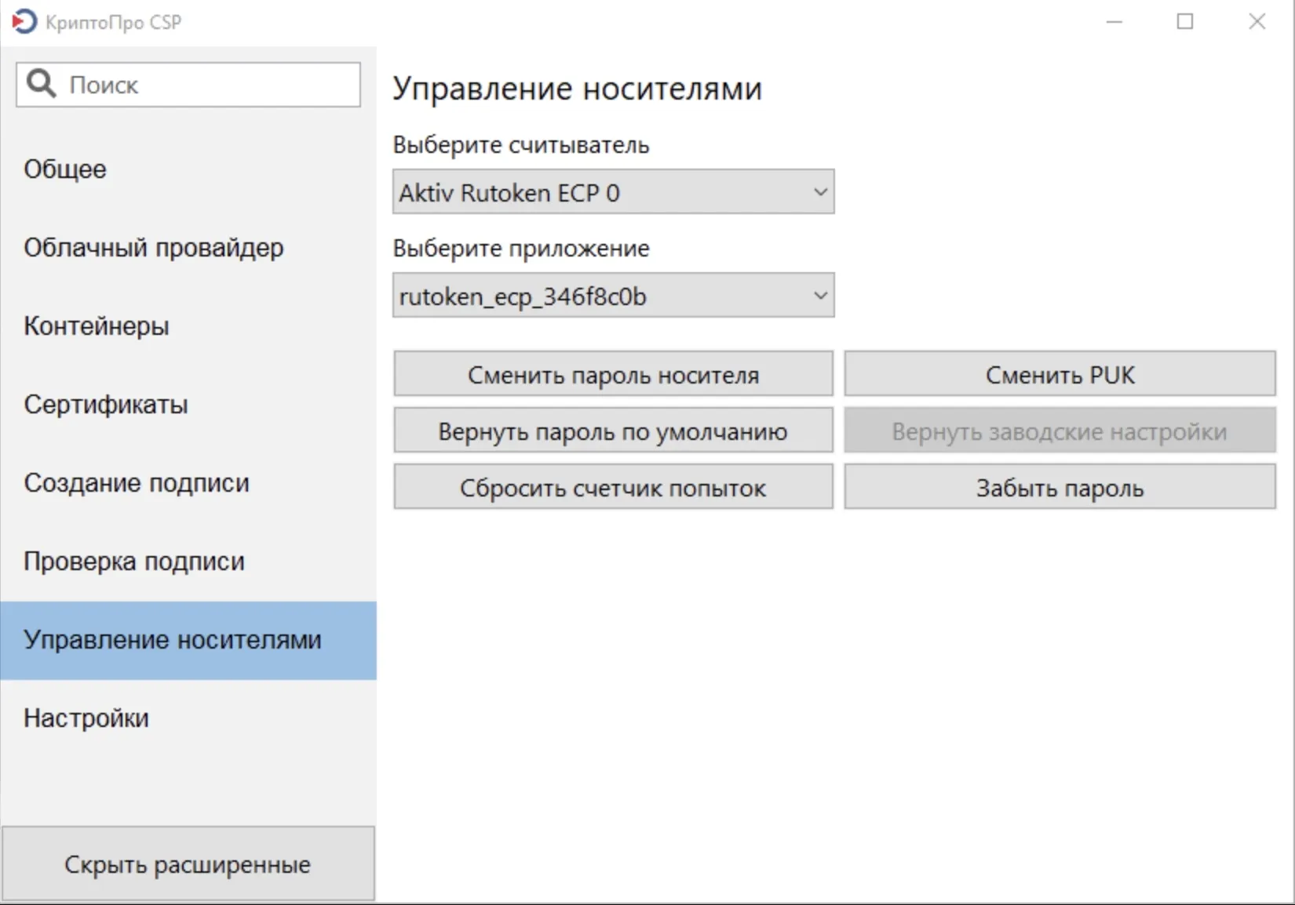Open Создание подписи page
Image resolution: width=1295 pixels, height=905 pixels.
pyautogui.click(x=137, y=483)
